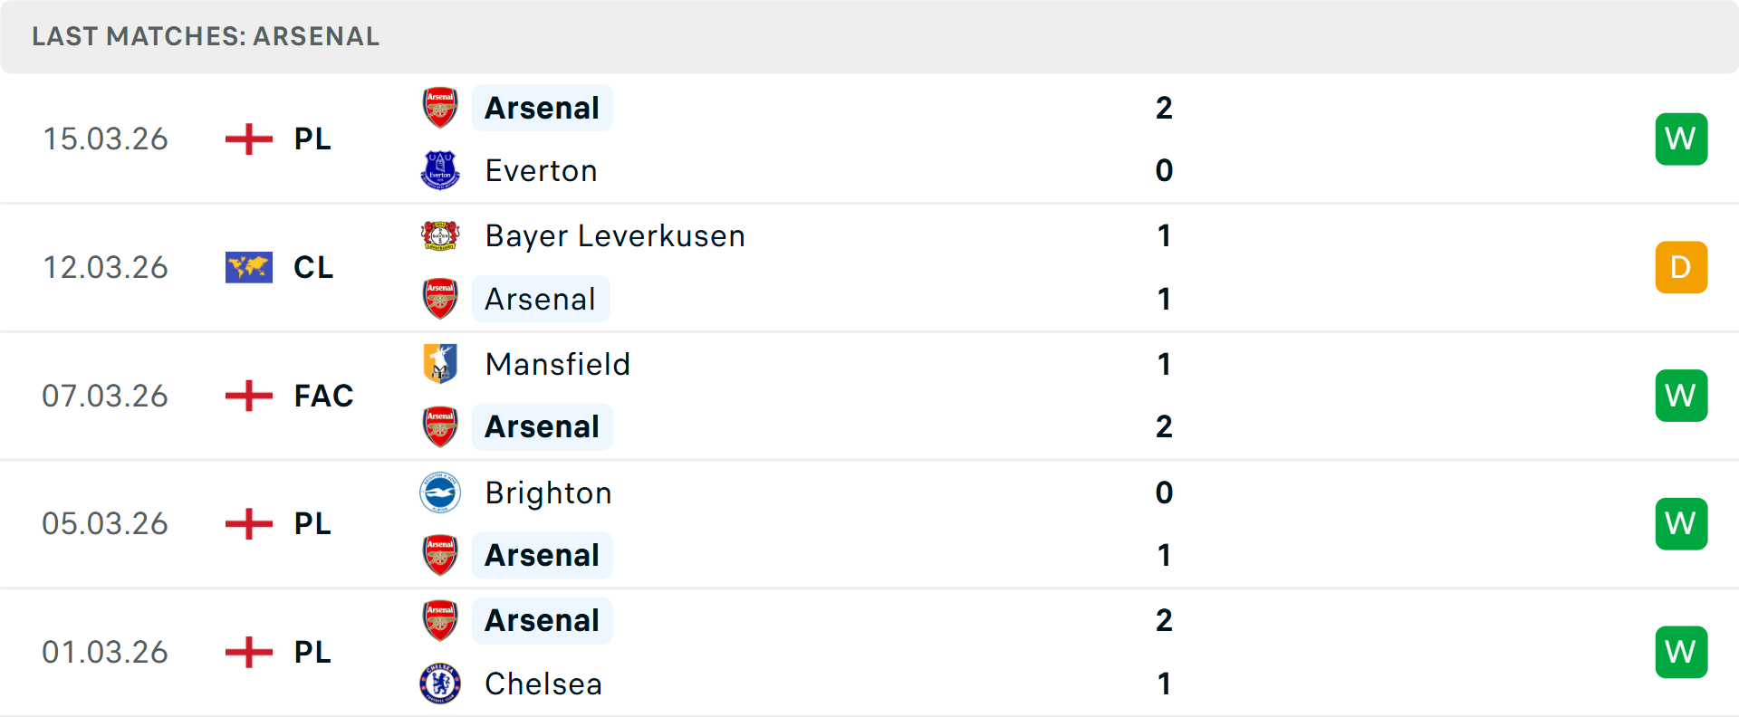
Task: Select the 12.03.26 match date
Action: click(x=105, y=267)
